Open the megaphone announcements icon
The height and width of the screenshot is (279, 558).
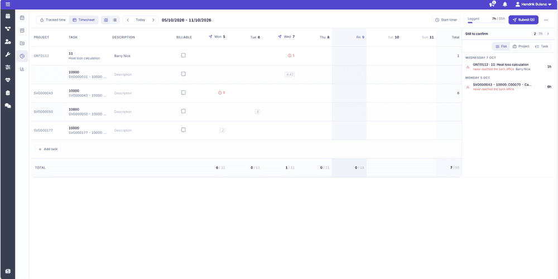(x=492, y=4)
